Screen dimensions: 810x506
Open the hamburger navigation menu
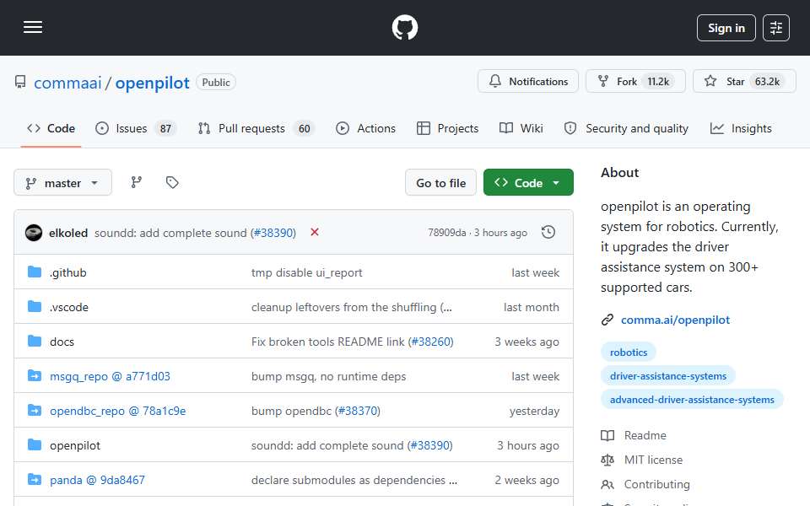(x=33, y=27)
